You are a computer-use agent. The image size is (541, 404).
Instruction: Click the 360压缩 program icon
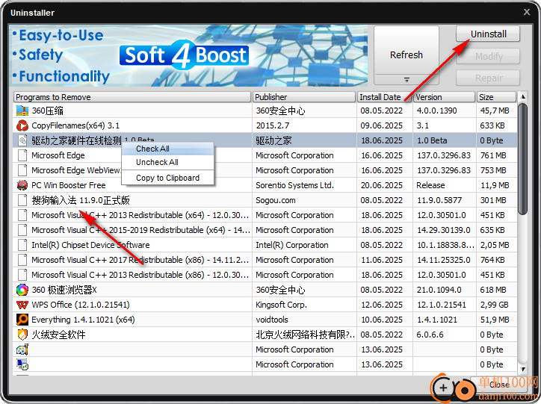coord(22,111)
